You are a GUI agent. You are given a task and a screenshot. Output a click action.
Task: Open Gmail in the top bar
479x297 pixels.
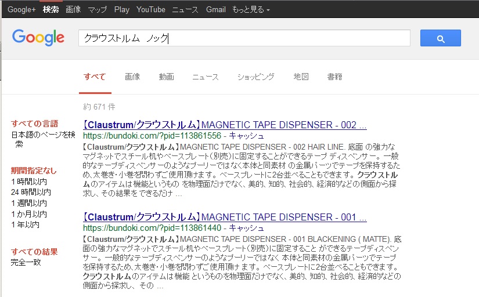(215, 10)
